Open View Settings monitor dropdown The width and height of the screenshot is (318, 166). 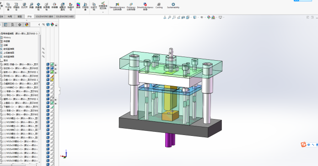coord(221,17)
